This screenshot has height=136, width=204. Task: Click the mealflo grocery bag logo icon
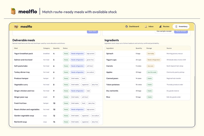pyautogui.click(x=13, y=11)
